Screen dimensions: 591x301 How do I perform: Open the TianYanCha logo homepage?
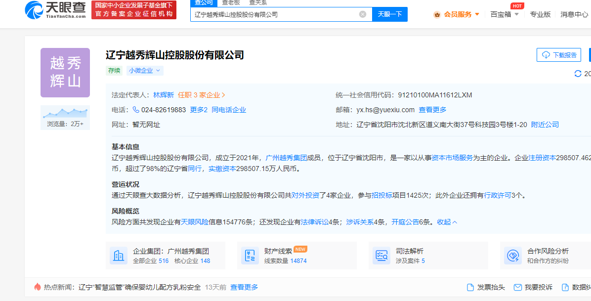[x=55, y=10]
